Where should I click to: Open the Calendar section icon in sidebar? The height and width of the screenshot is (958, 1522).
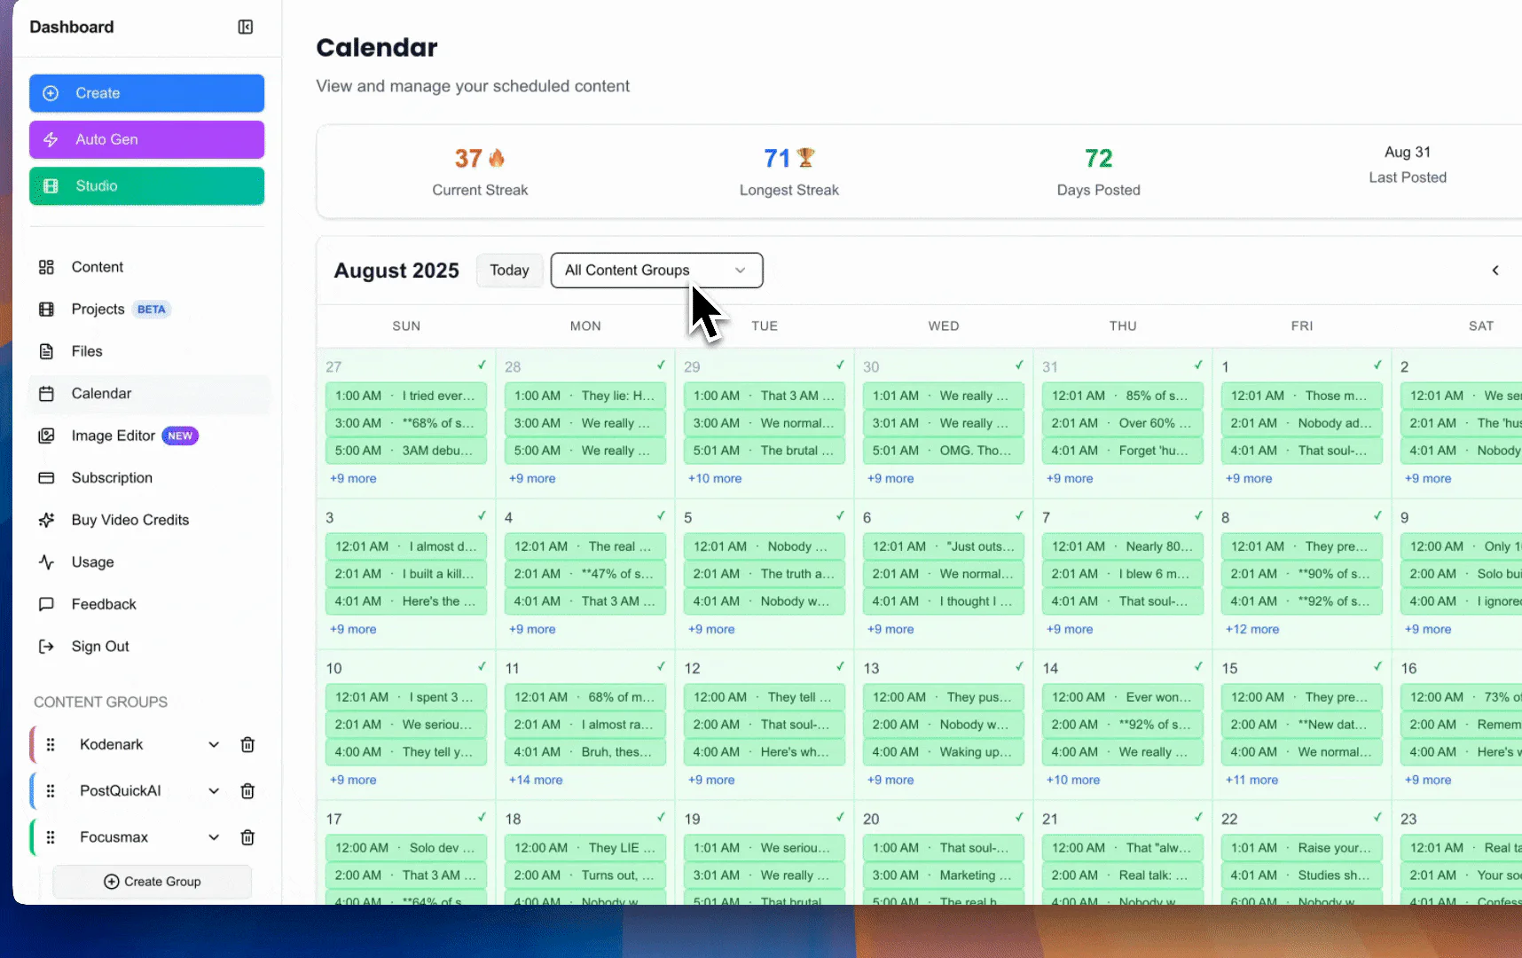point(47,393)
